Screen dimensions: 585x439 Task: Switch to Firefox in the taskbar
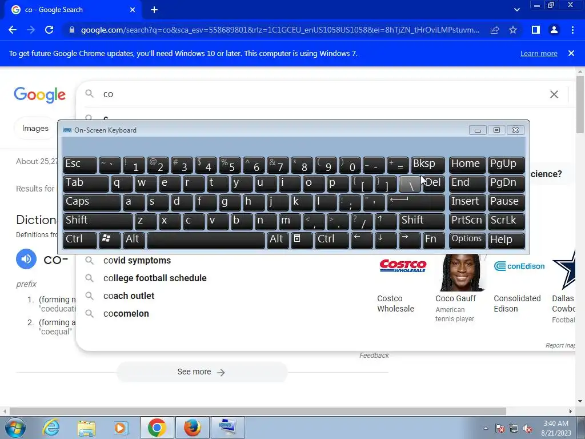click(192, 428)
